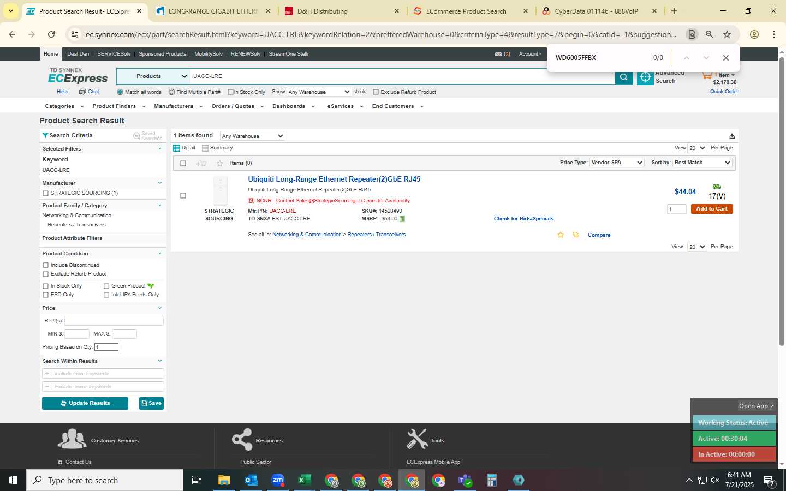The image size is (786, 491).
Task: Check ESD Only filter
Action: click(45, 295)
